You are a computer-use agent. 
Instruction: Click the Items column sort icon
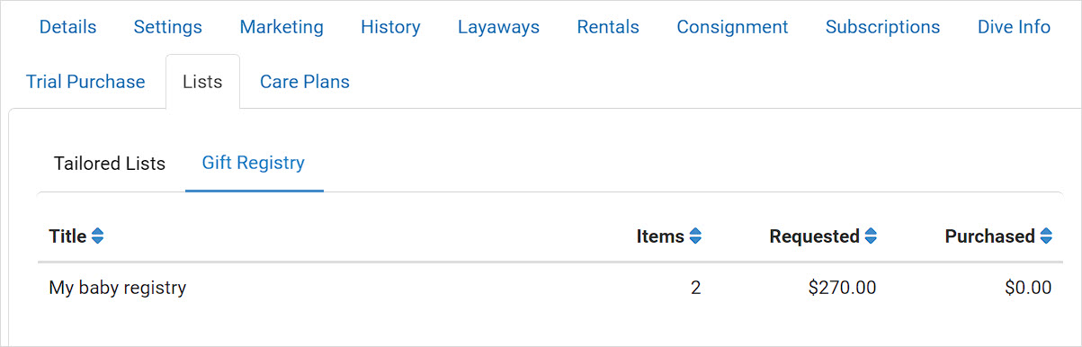[x=695, y=236]
